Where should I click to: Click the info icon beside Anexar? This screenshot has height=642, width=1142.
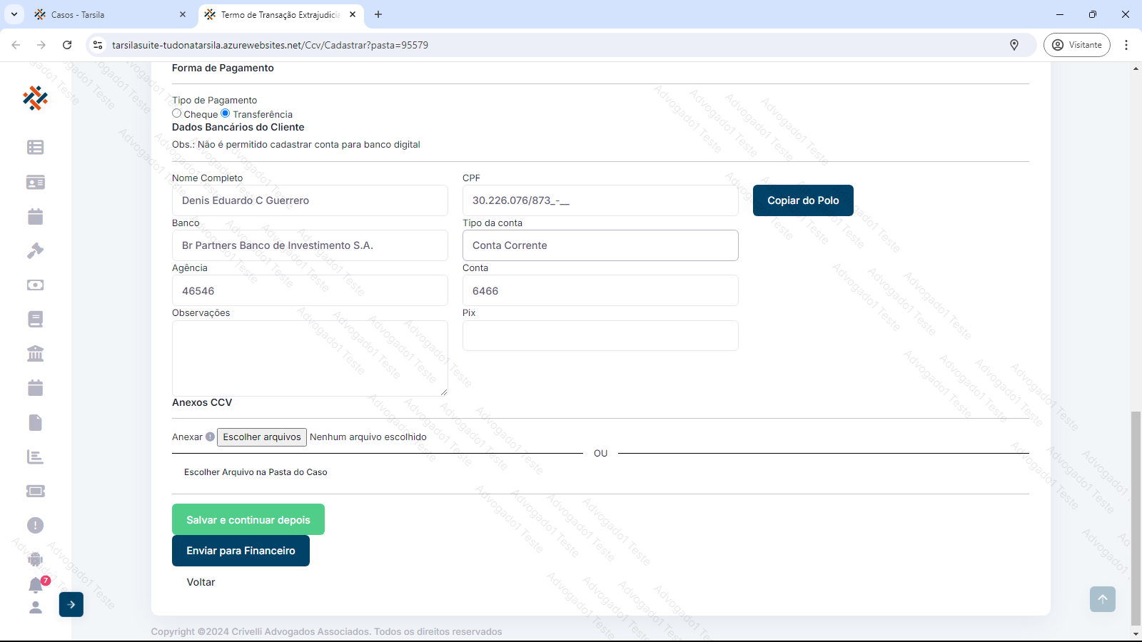pyautogui.click(x=210, y=437)
